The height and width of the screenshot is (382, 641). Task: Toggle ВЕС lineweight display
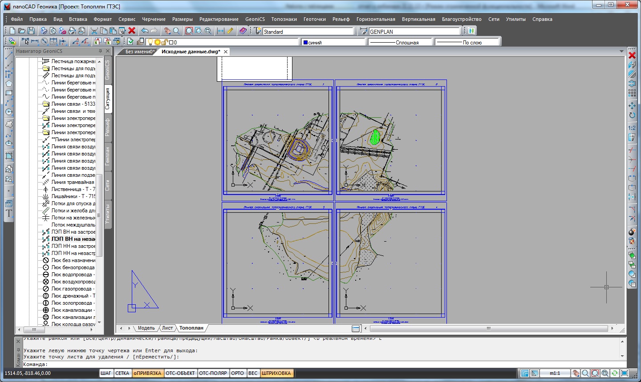[253, 373]
